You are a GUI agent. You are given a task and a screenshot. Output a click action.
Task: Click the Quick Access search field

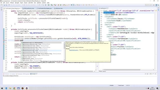(148, 5)
